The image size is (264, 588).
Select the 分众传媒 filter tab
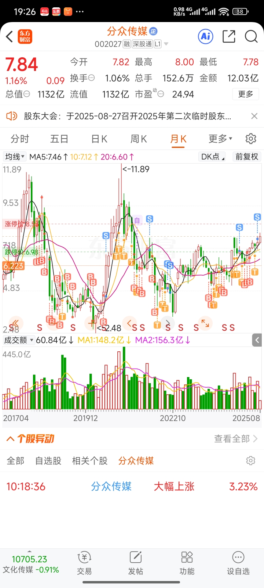click(x=136, y=461)
